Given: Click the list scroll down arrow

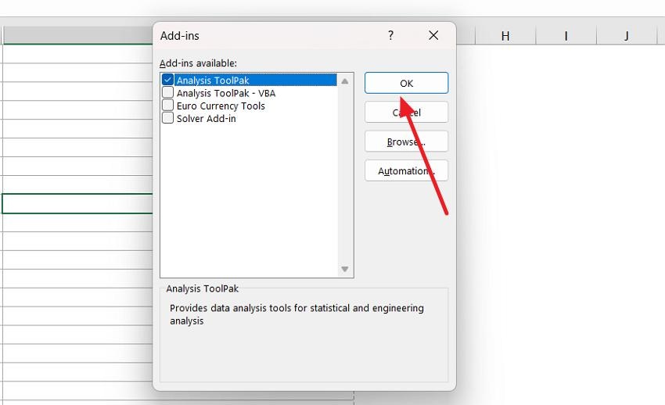Looking at the screenshot, I should (x=345, y=269).
